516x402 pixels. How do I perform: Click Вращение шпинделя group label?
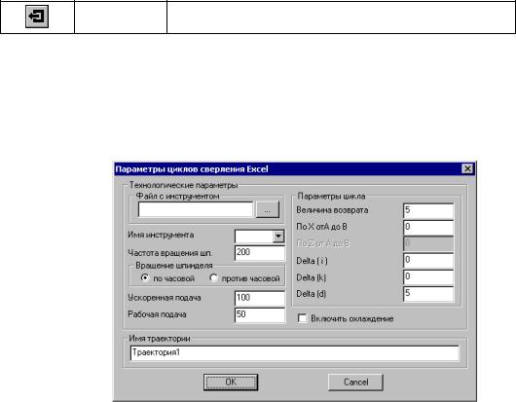(174, 266)
